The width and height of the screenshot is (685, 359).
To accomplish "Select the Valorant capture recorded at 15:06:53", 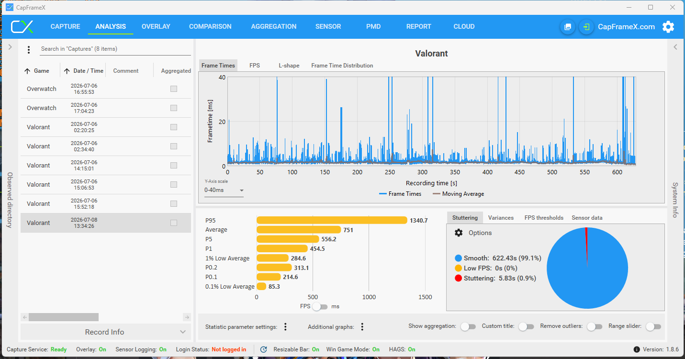I will [x=105, y=185].
